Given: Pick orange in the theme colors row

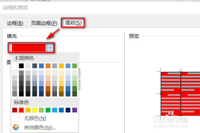Looking at the screenshot, I should 48,66.
